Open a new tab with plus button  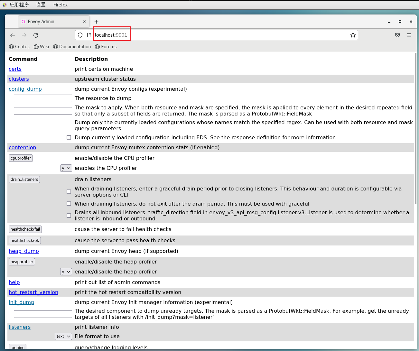[x=96, y=22]
